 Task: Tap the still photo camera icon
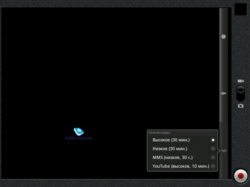240,106
